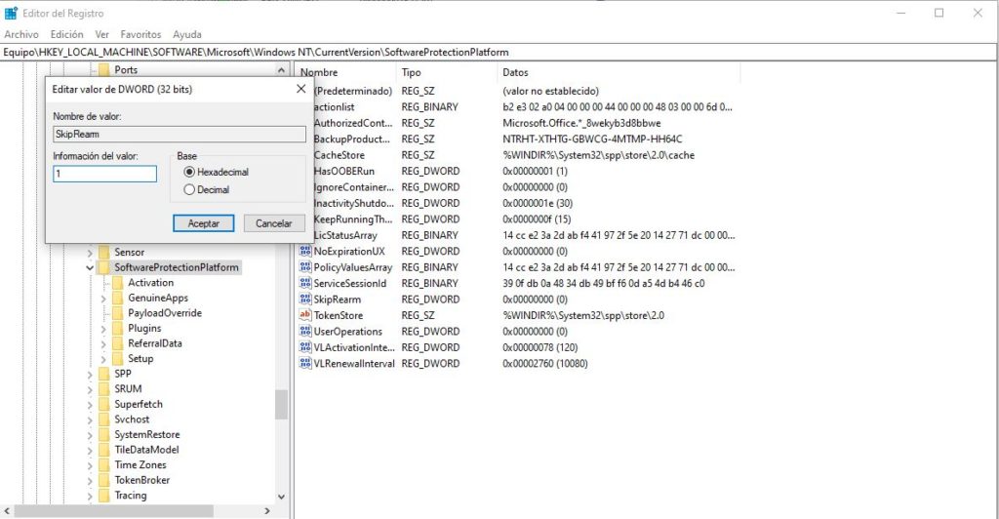999x519 pixels.
Task: Collapse the SoftwareProtectionPlatform tree node
Action: (x=89, y=267)
